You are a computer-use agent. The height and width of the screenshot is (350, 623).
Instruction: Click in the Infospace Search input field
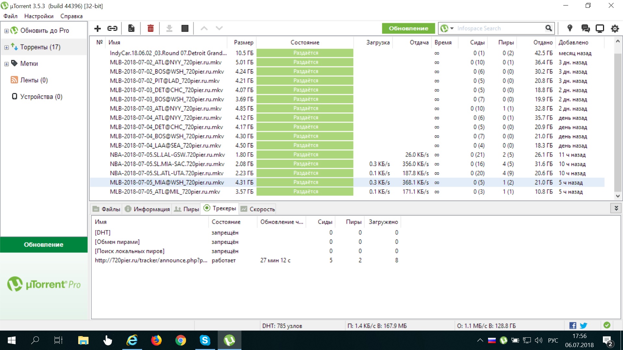click(x=499, y=29)
